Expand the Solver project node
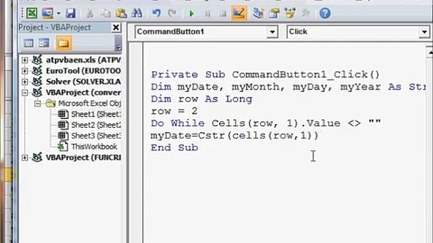The image size is (433, 243). [x=24, y=82]
